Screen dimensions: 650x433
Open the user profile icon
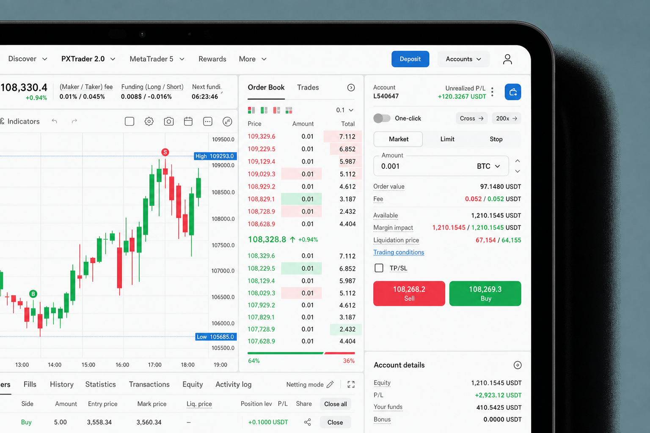tap(507, 59)
